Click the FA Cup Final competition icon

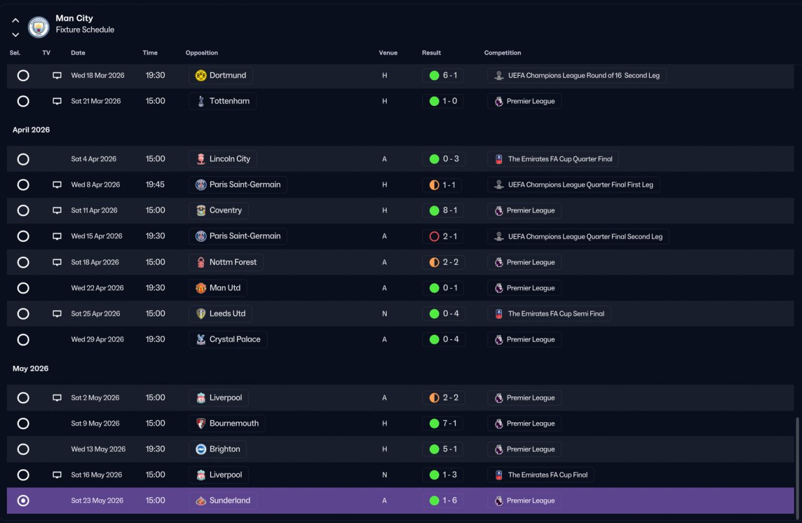coord(499,475)
